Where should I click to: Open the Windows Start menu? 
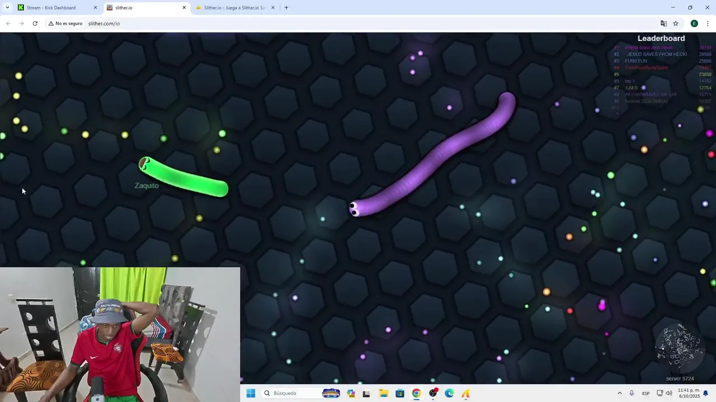251,393
